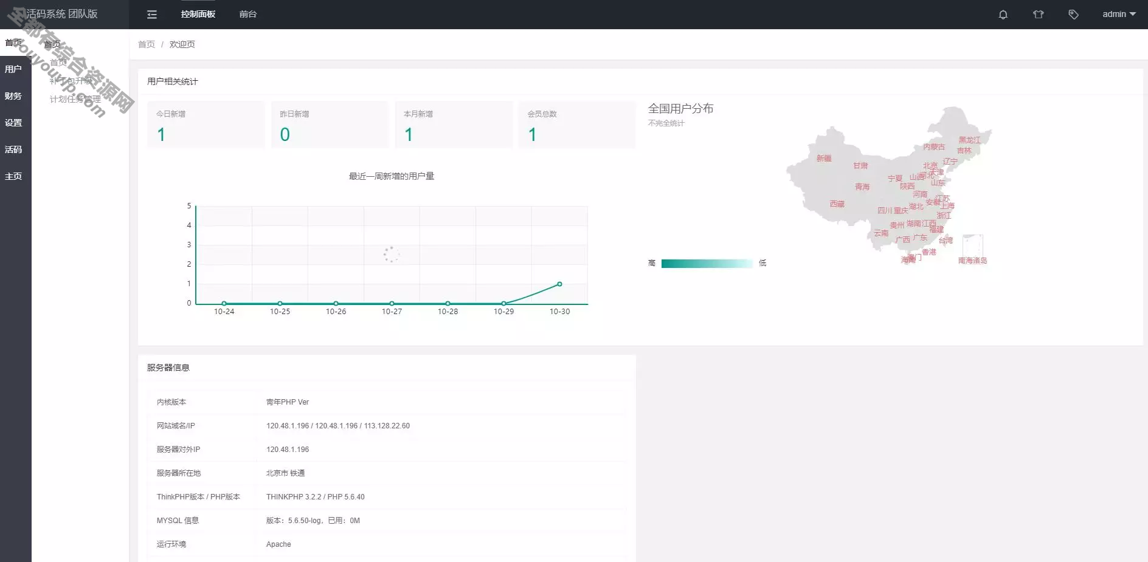Select 新疆 on the China map
The width and height of the screenshot is (1148, 562).
(x=824, y=159)
